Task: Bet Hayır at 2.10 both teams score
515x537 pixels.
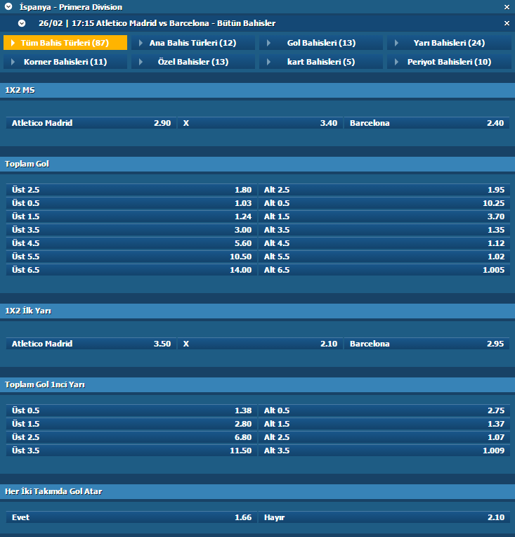Action: pos(384,517)
